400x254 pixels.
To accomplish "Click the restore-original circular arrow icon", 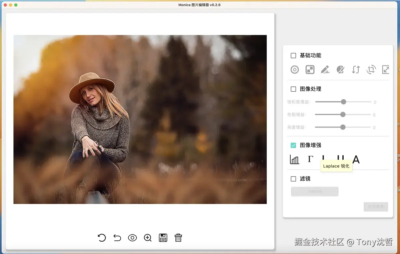I will (102, 238).
